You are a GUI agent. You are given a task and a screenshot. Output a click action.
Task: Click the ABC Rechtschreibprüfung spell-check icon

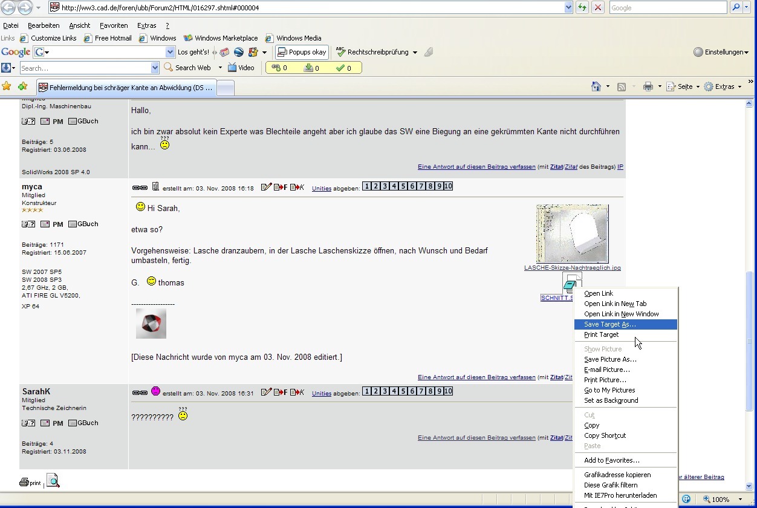click(341, 52)
